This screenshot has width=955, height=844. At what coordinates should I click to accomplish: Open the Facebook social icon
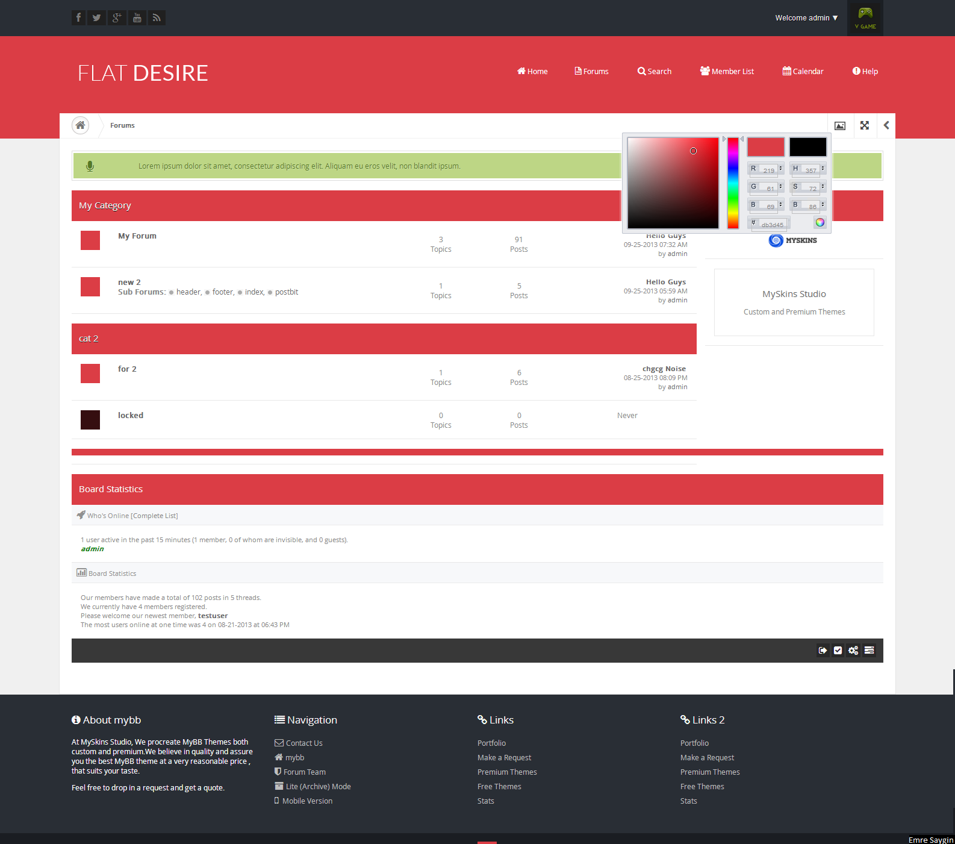[x=78, y=18]
